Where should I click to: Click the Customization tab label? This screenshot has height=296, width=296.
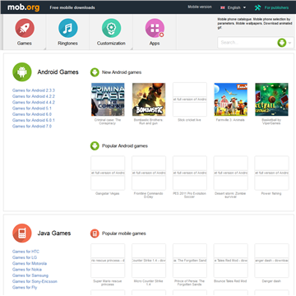(x=111, y=44)
